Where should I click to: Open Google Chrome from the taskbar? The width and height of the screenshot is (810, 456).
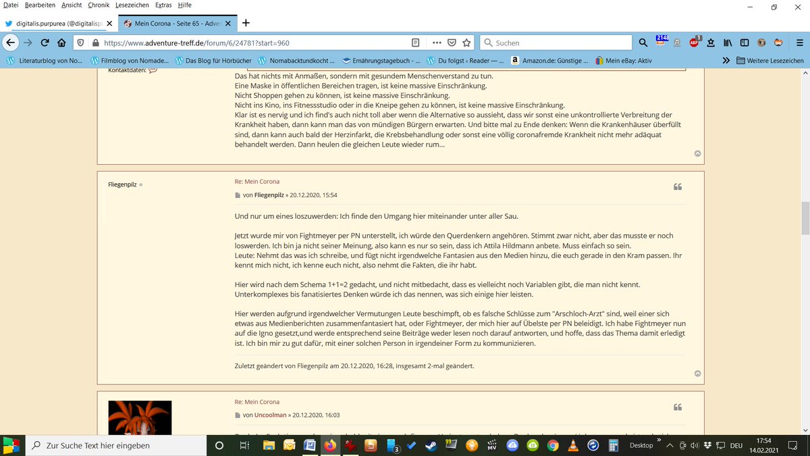[x=553, y=445]
